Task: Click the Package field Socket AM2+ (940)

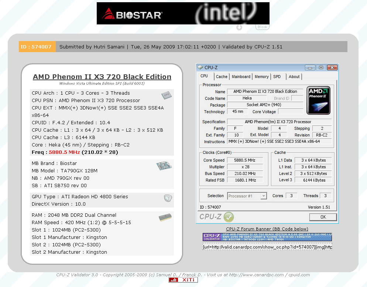Action: [265, 105]
